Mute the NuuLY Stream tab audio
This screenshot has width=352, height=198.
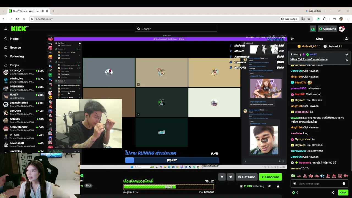[42, 11]
